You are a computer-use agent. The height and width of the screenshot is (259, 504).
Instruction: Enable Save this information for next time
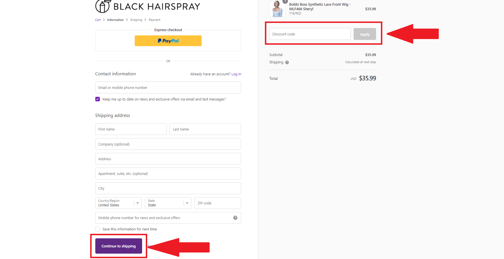[98, 229]
